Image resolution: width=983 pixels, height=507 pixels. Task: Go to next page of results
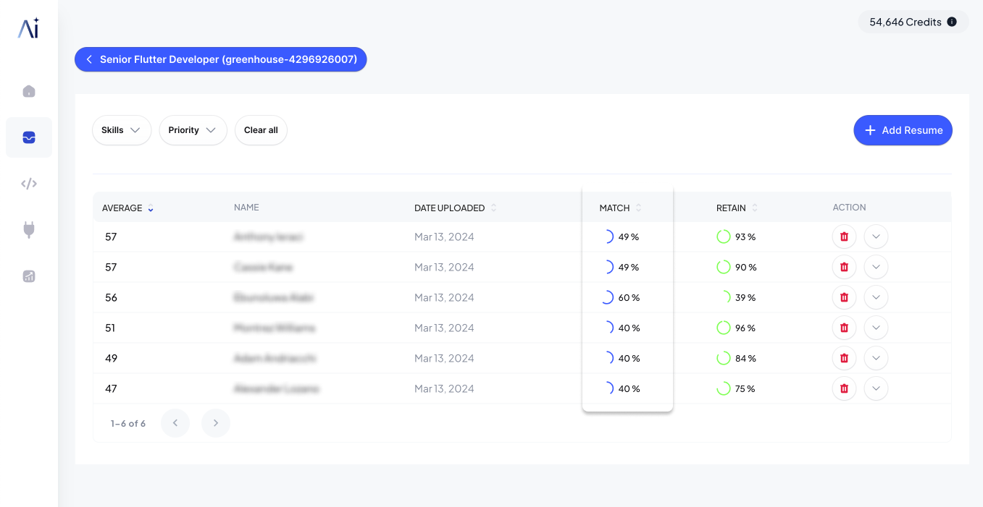tap(215, 423)
